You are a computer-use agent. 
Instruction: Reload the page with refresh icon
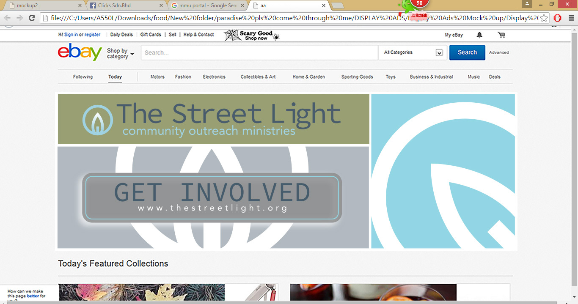click(x=32, y=18)
